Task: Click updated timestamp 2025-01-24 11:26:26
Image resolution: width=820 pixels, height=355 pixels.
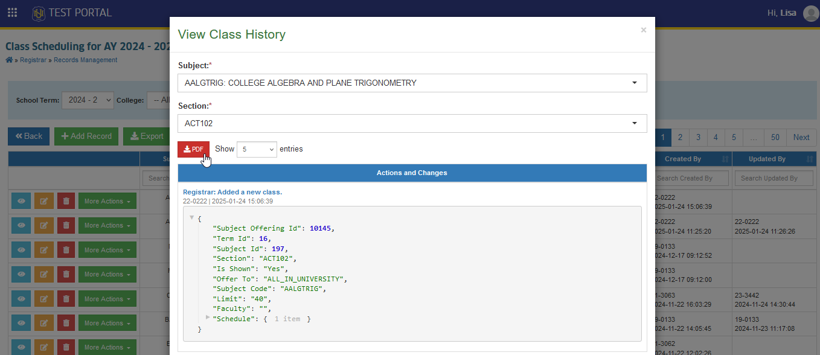Action: click(764, 231)
